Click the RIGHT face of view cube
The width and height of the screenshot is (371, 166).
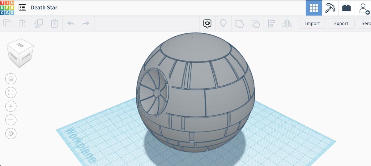click(27, 56)
